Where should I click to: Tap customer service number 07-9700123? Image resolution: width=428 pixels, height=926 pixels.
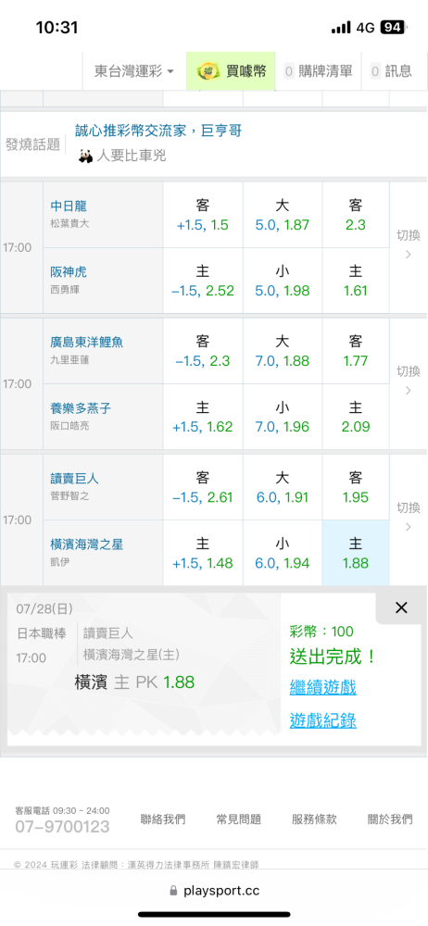(62, 827)
